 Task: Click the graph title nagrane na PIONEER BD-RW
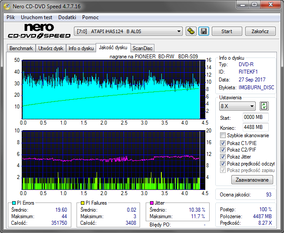(154, 57)
